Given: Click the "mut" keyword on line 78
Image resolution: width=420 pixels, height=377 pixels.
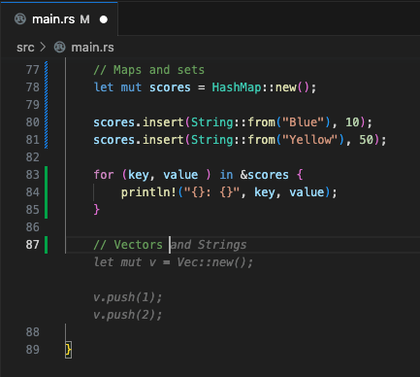Looking at the screenshot, I should 131,87.
